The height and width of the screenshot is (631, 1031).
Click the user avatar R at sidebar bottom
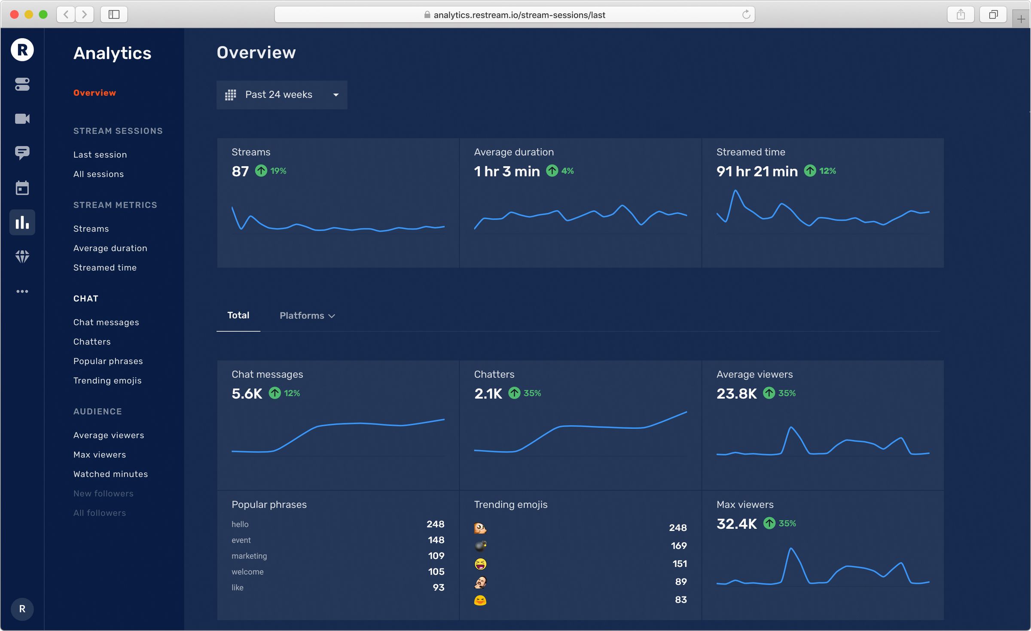click(x=22, y=609)
